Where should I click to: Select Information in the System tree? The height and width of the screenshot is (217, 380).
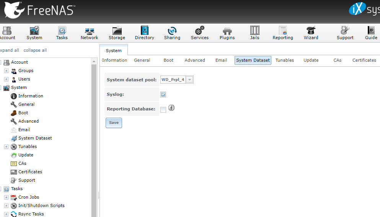pyautogui.click(x=31, y=96)
